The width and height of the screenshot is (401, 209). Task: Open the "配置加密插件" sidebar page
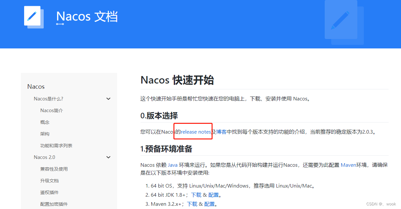(54, 204)
